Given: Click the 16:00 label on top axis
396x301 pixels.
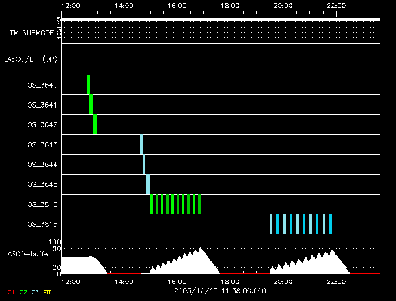Looking at the screenshot, I should point(177,6).
